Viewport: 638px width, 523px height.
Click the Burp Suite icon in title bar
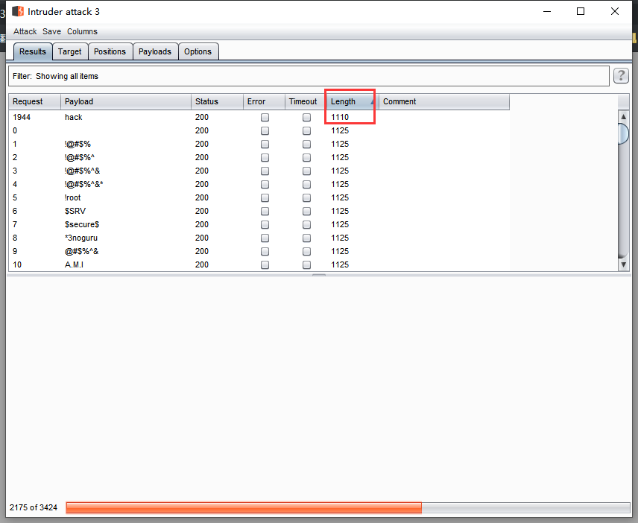pyautogui.click(x=18, y=11)
